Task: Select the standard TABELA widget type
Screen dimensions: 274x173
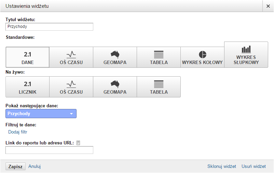Action: (159, 57)
